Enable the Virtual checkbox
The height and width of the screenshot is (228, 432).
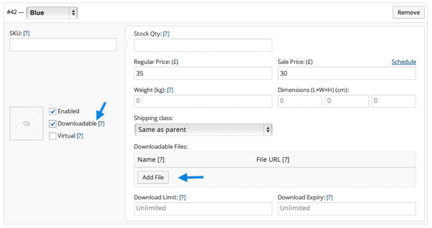(53, 136)
